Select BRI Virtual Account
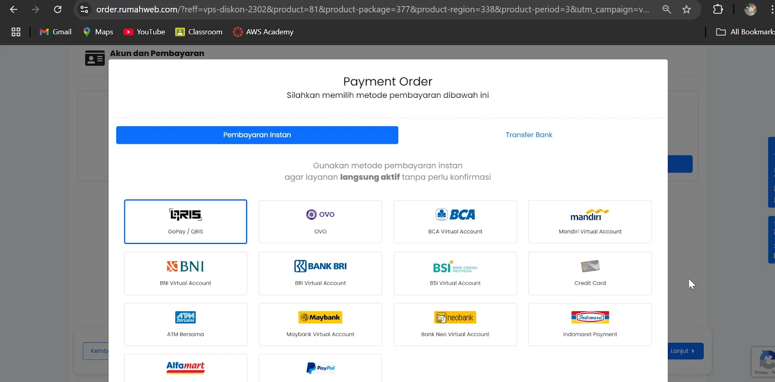Screen dimensions: 775x382 [x=320, y=274]
